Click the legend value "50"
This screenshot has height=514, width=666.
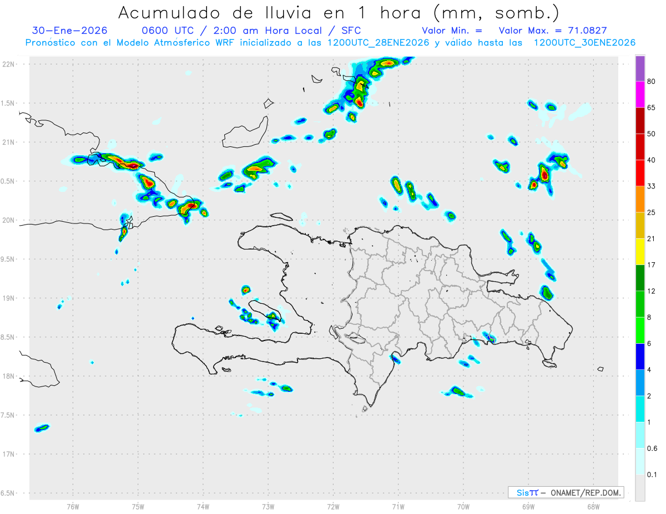point(652,134)
